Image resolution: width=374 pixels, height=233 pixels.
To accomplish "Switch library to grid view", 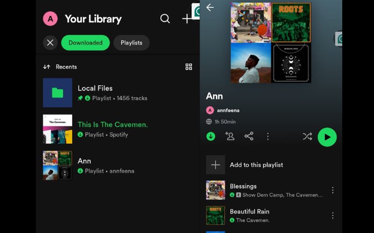I will (189, 67).
